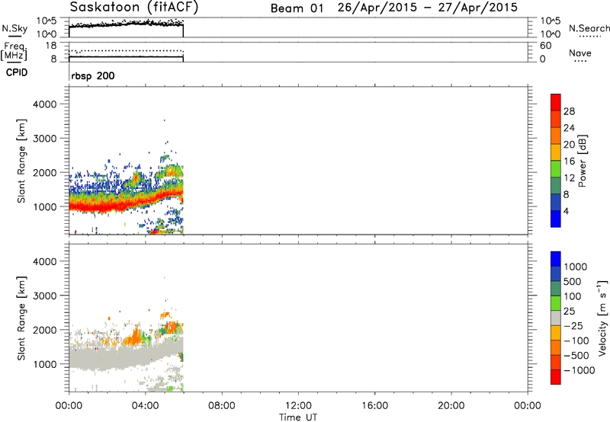Click the "12" power colorbar label

click(x=569, y=178)
